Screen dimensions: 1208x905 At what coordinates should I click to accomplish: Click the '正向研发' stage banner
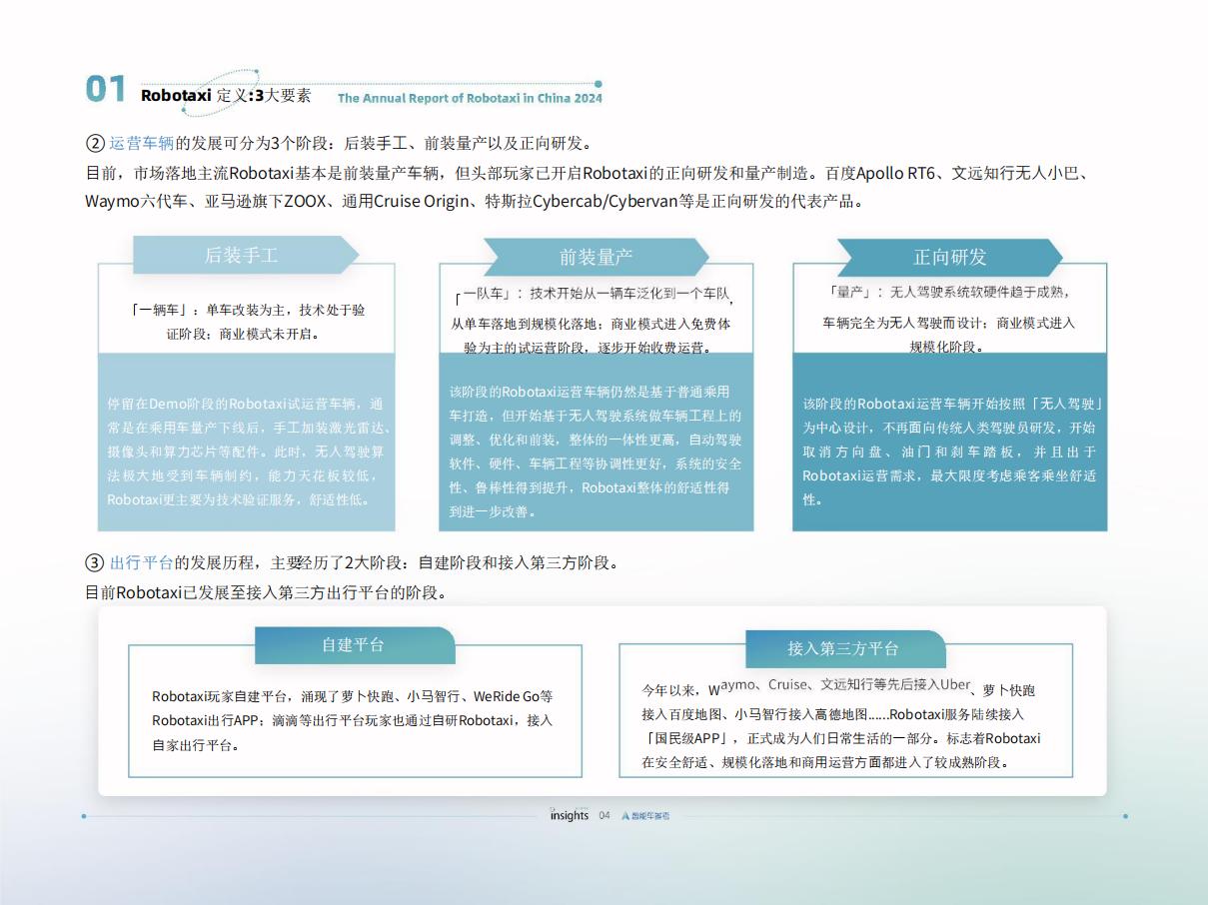949,257
